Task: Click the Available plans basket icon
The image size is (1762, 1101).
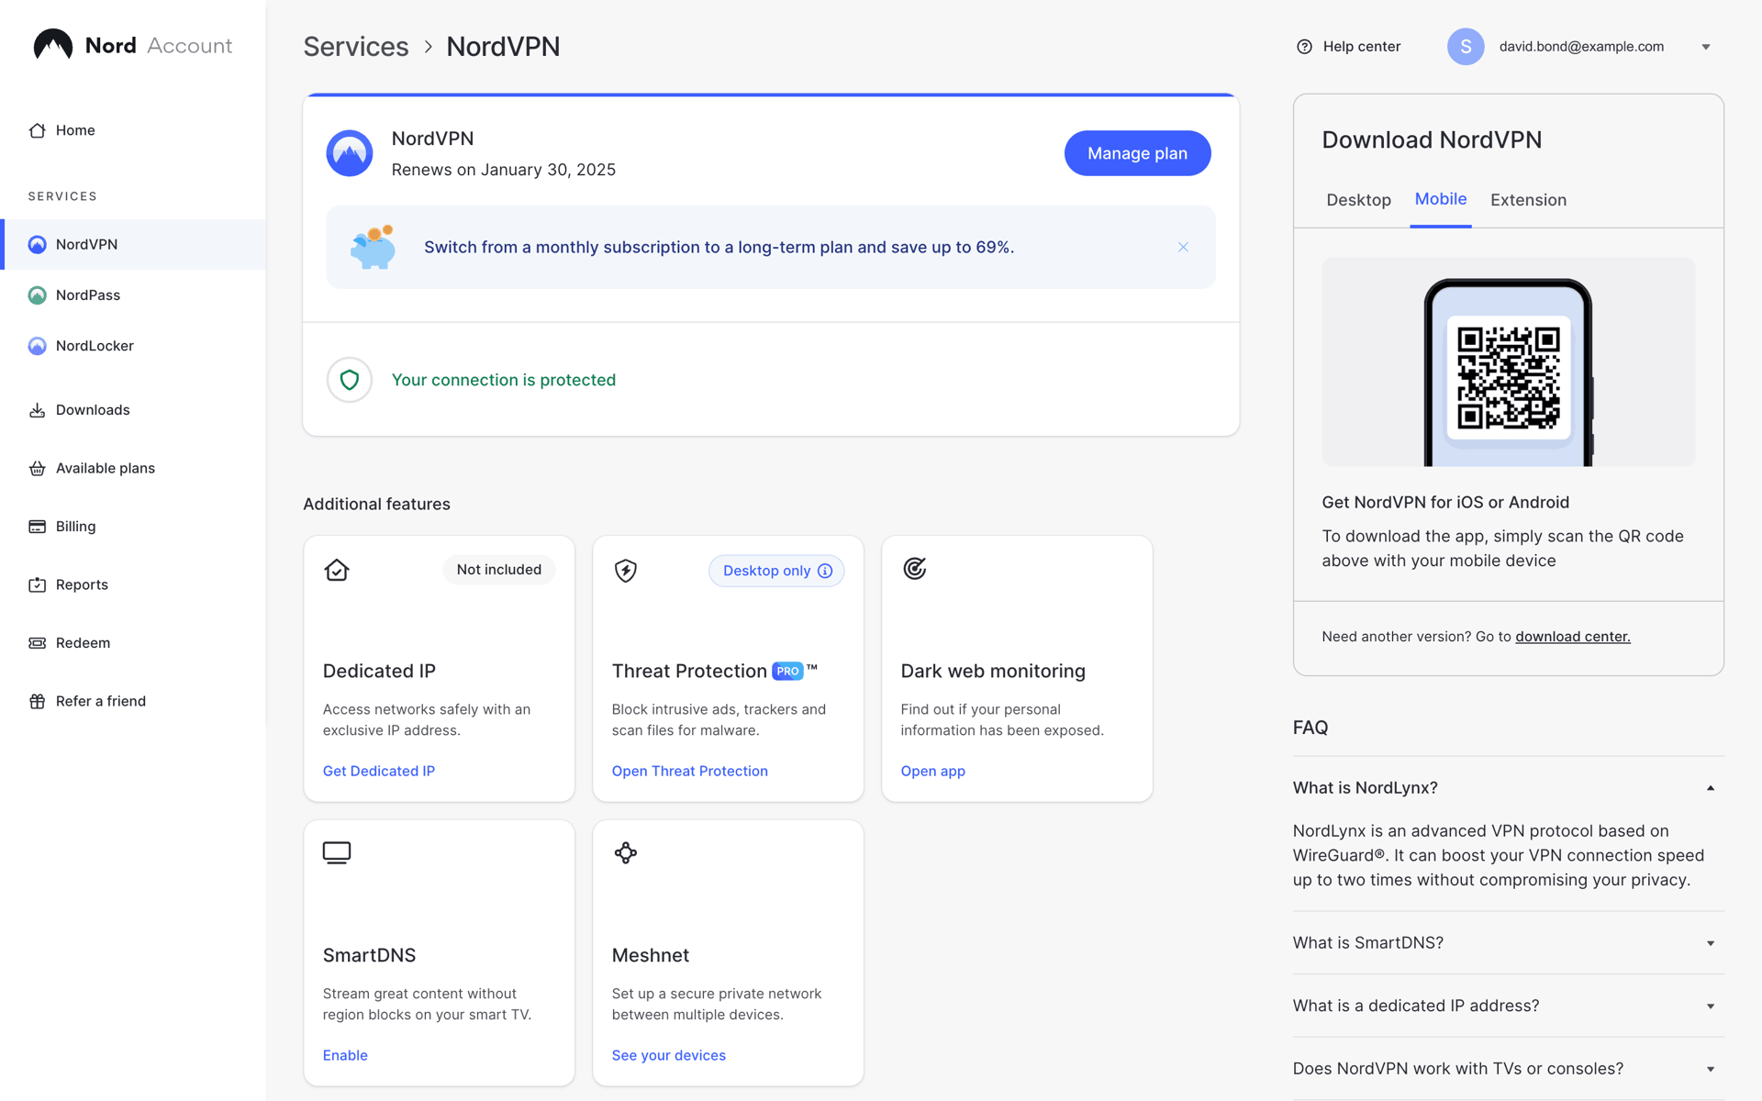Action: click(x=37, y=468)
